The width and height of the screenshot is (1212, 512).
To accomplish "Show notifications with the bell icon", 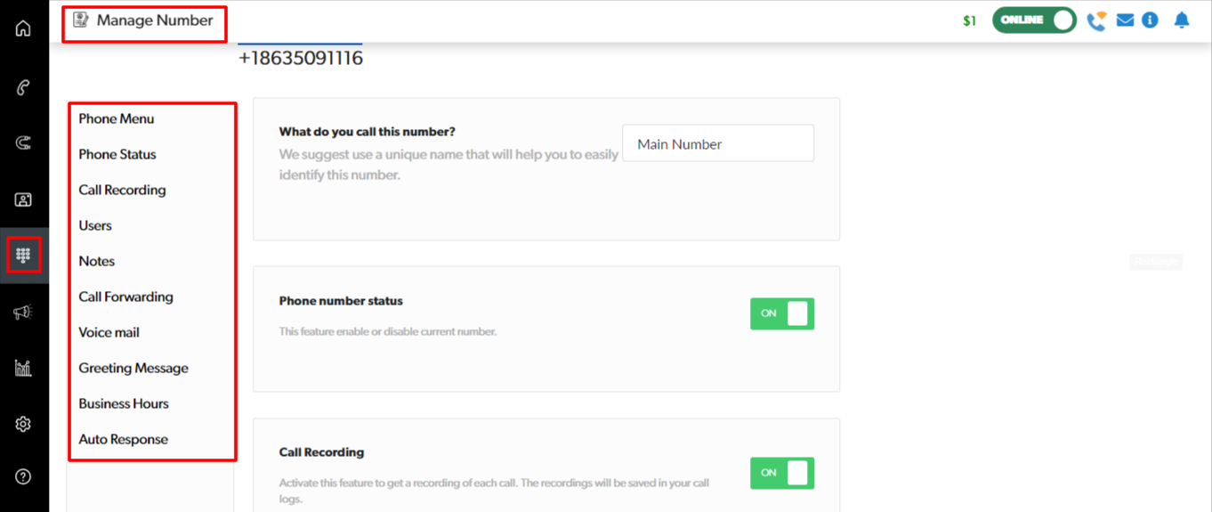I will [x=1182, y=20].
